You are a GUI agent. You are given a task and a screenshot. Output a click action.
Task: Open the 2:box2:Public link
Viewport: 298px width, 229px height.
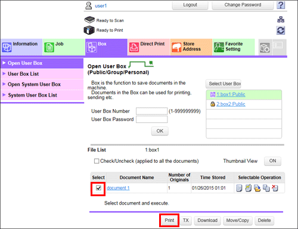pyautogui.click(x=231, y=104)
